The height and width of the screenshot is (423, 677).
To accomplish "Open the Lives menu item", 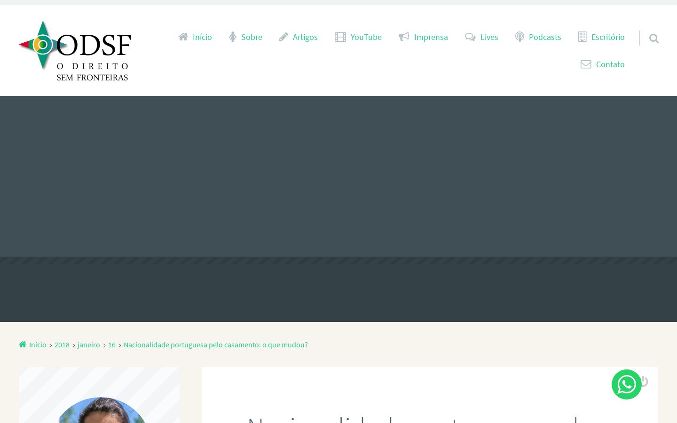I will click(x=489, y=37).
